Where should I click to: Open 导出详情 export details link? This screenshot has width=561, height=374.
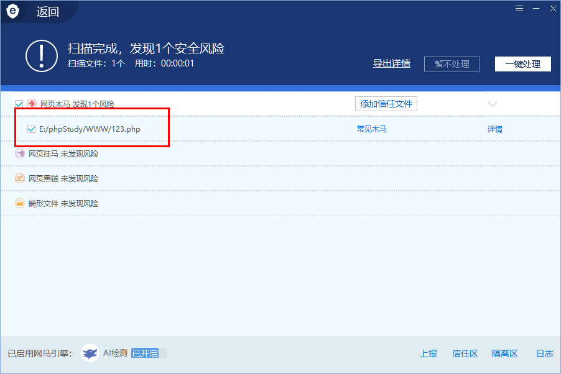click(x=391, y=63)
